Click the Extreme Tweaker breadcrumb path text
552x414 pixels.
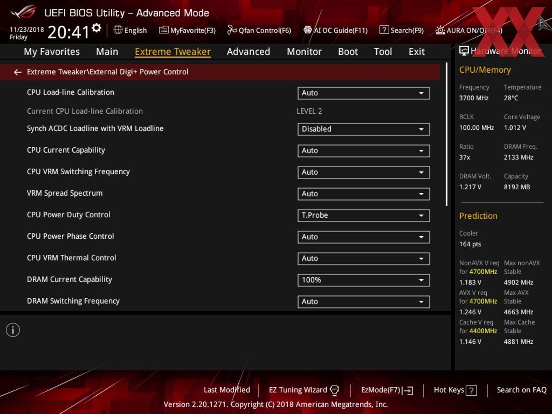tap(108, 72)
